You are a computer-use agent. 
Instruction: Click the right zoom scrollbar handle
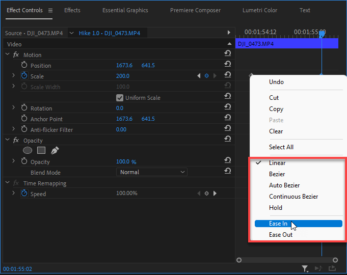335,260
